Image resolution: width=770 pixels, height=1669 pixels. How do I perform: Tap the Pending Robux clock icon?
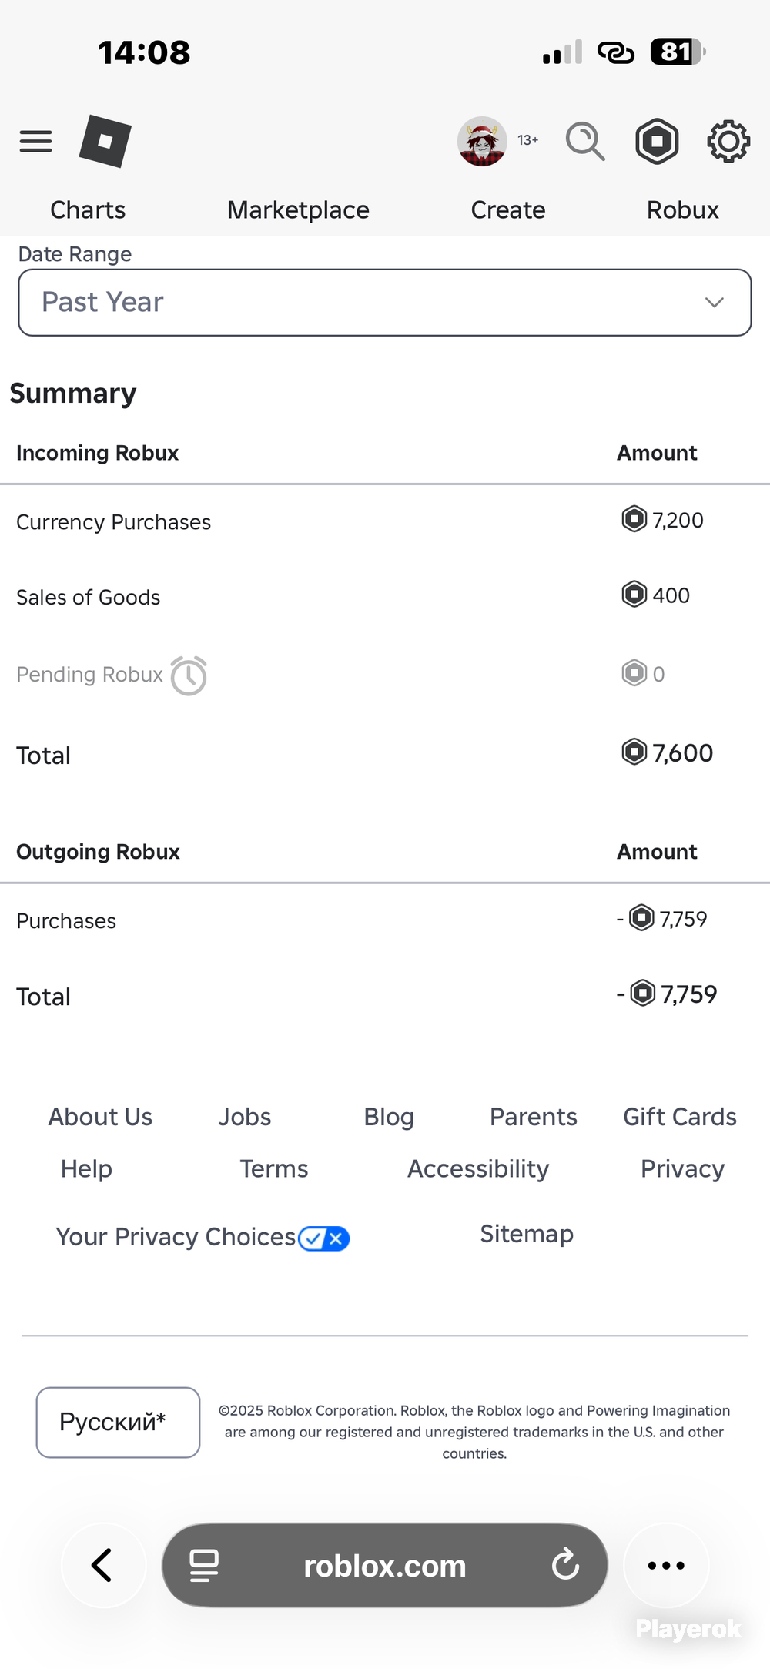click(x=189, y=675)
